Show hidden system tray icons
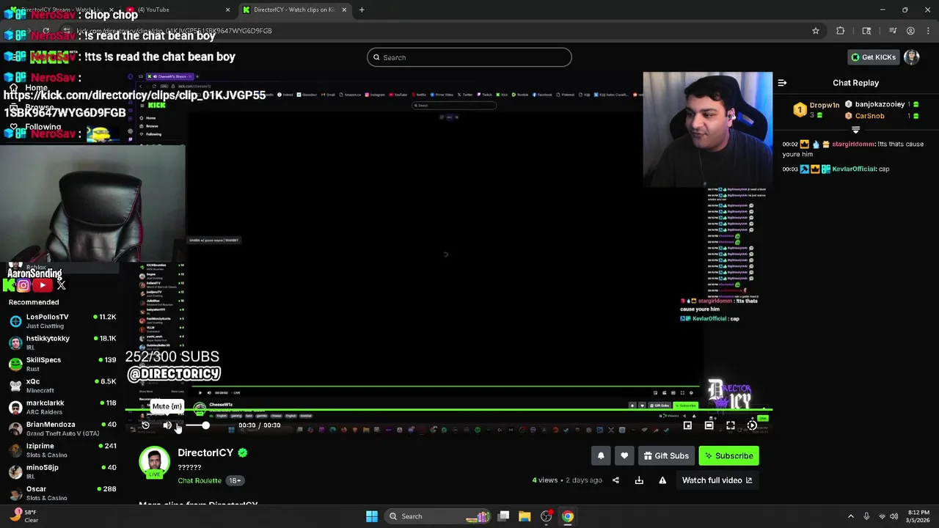The height and width of the screenshot is (528, 939). tap(850, 516)
